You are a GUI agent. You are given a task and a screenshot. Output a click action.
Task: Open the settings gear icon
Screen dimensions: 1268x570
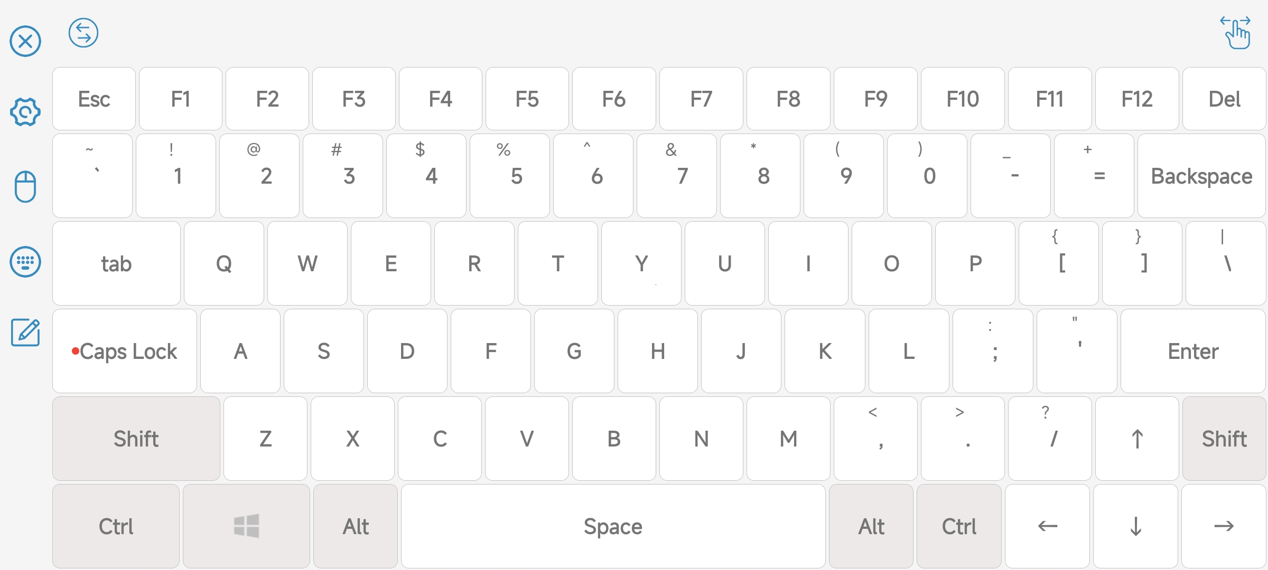pos(25,111)
